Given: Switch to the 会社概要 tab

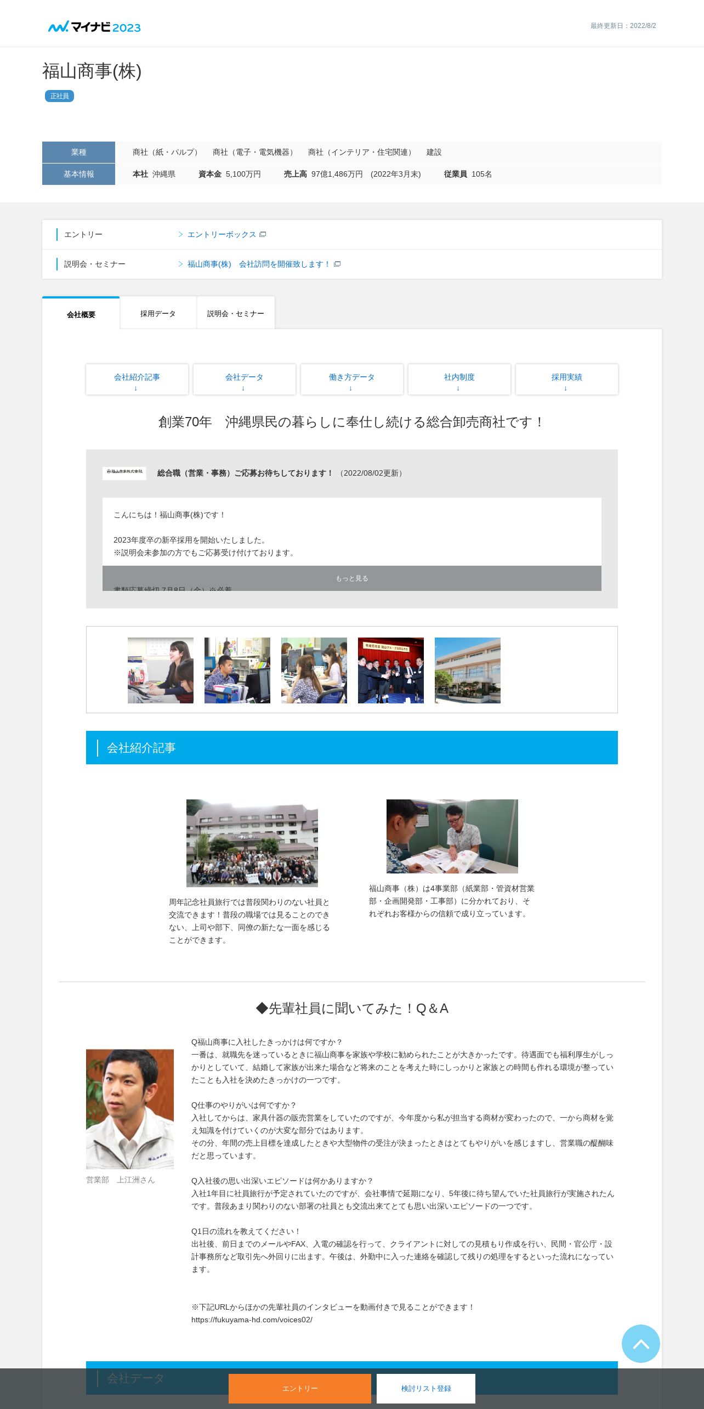Looking at the screenshot, I should coord(81,314).
